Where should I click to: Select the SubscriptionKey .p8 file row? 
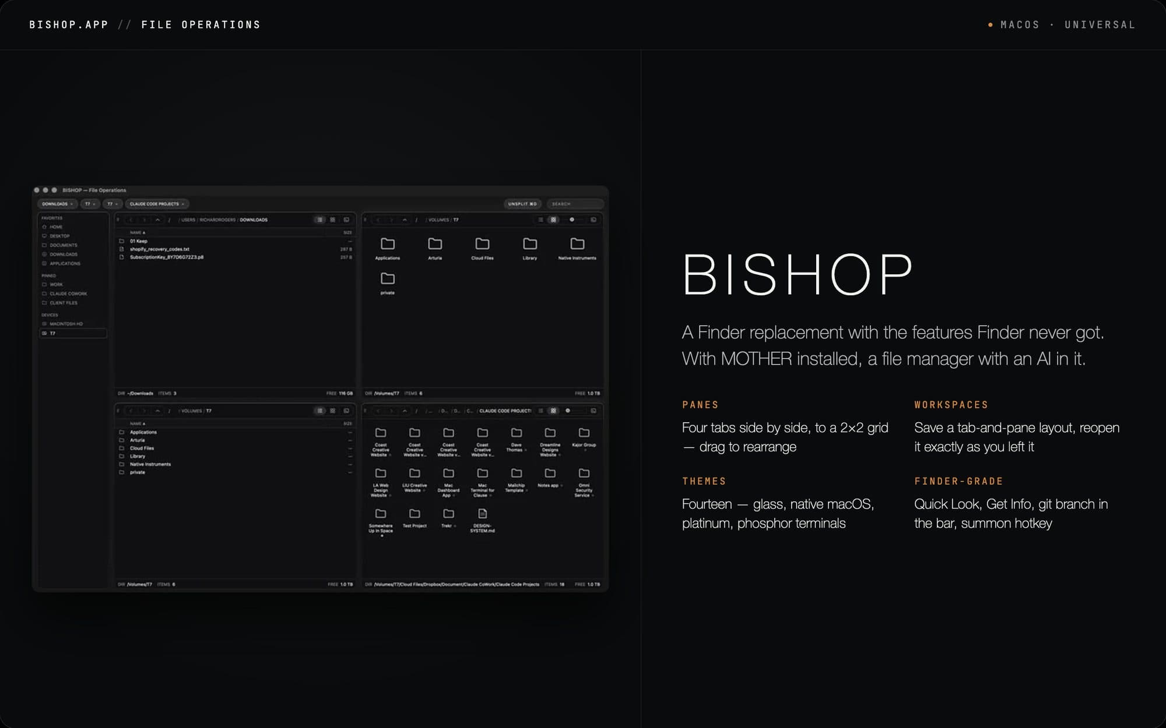tap(236, 257)
